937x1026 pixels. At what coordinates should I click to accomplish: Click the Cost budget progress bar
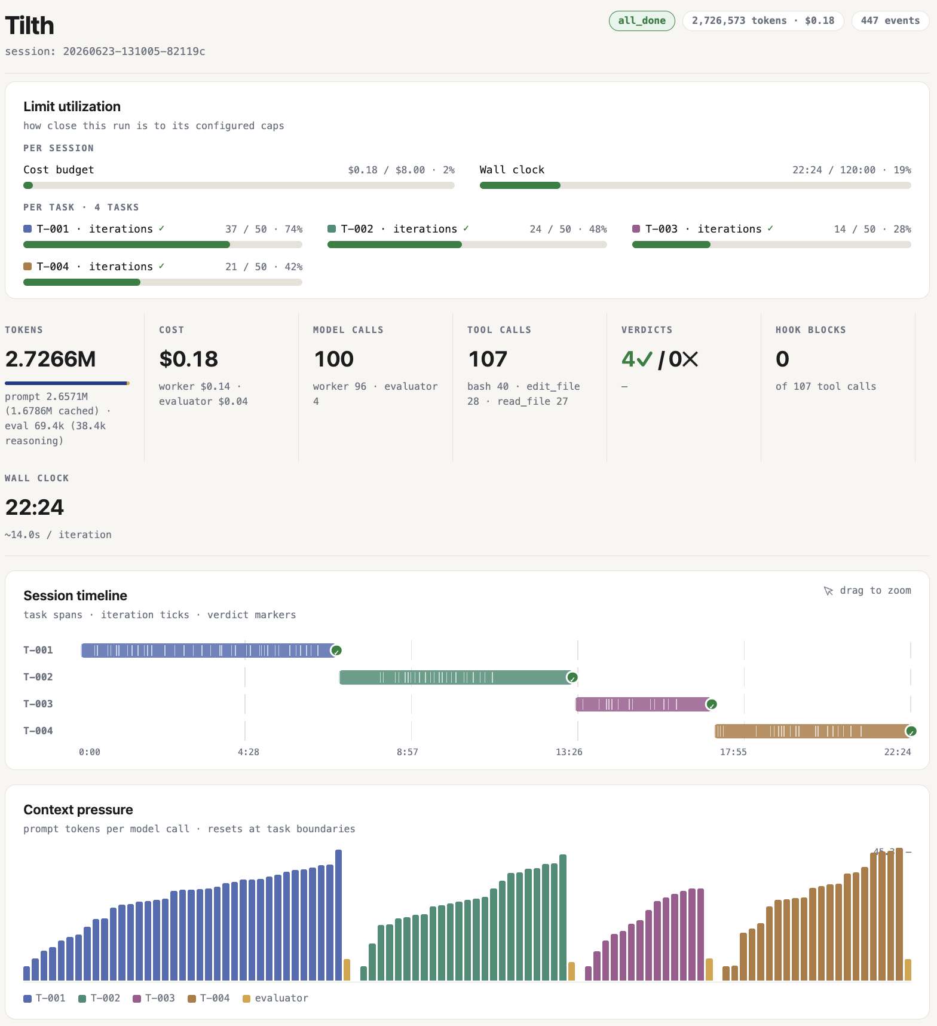point(239,185)
